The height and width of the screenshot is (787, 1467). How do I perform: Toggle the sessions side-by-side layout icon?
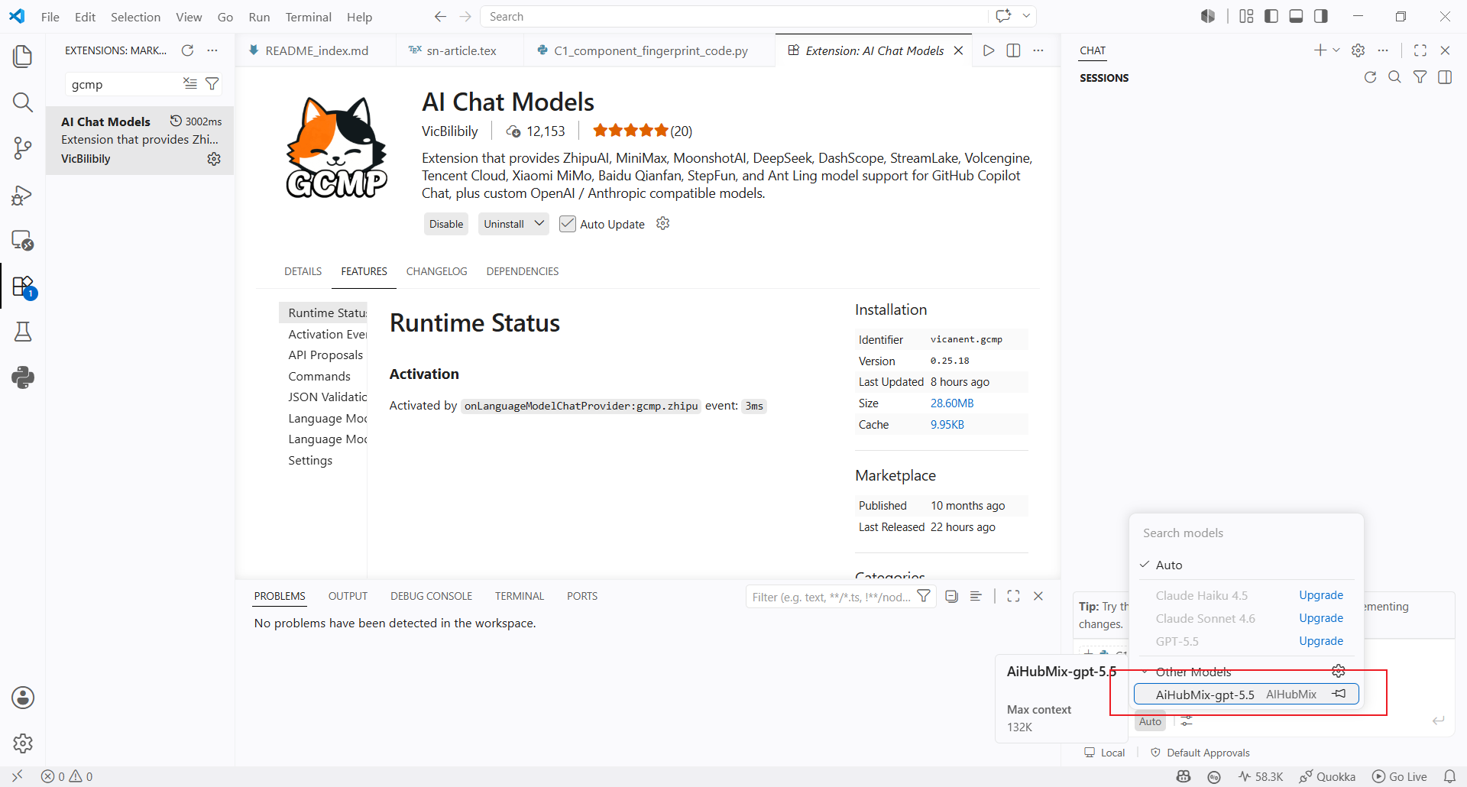pyautogui.click(x=1445, y=77)
